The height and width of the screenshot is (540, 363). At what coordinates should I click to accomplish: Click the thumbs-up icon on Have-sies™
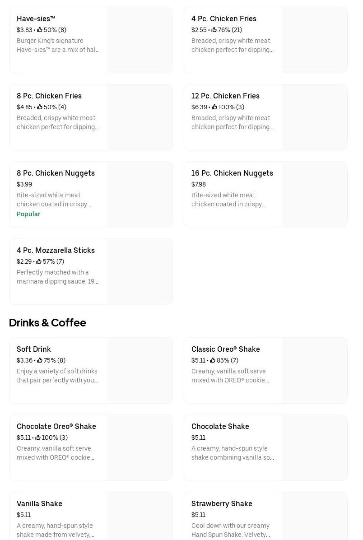[40, 30]
